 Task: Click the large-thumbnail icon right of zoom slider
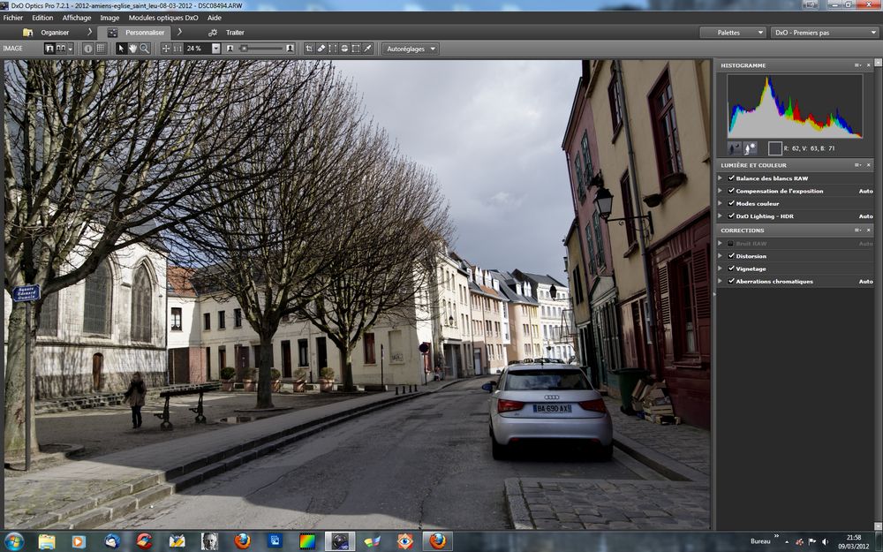(x=290, y=49)
